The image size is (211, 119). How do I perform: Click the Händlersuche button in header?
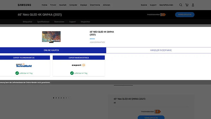(185, 15)
